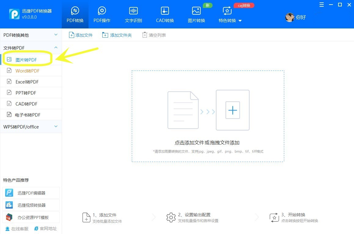Image resolution: width=354 pixels, height=234 pixels.
Task: Open Excel转PDF conversion
Action: [27, 82]
